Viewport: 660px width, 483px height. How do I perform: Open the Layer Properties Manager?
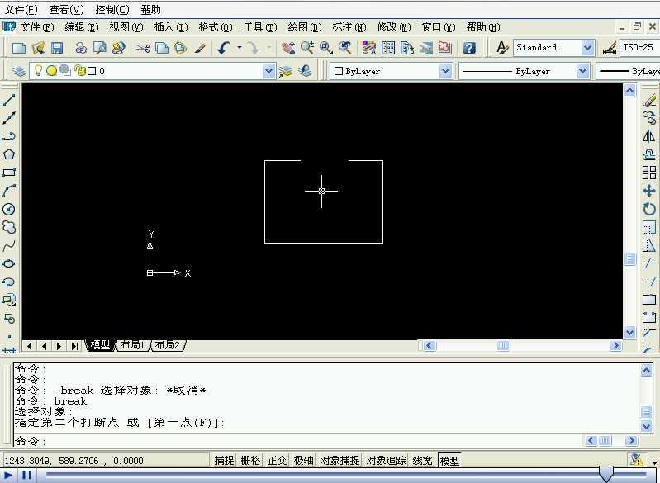click(x=19, y=71)
